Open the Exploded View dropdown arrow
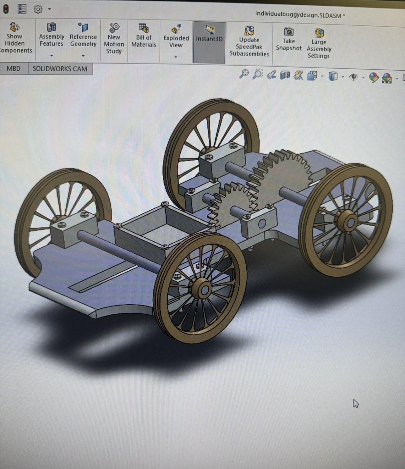This screenshot has height=469, width=405. (176, 57)
